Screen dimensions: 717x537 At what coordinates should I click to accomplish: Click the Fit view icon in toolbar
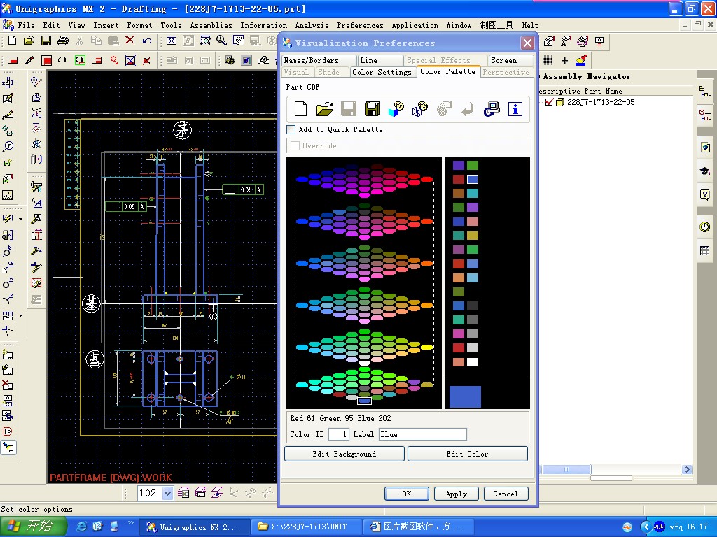pos(172,41)
